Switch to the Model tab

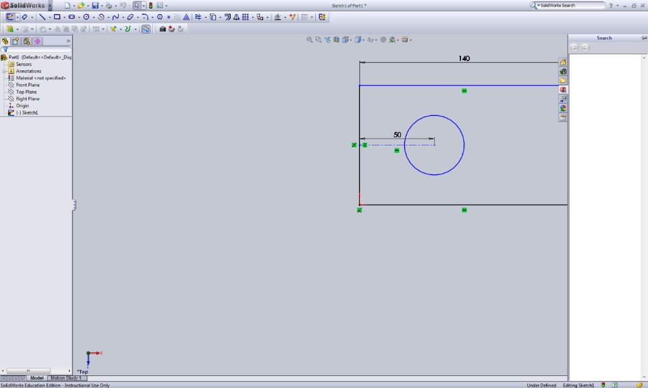36,378
